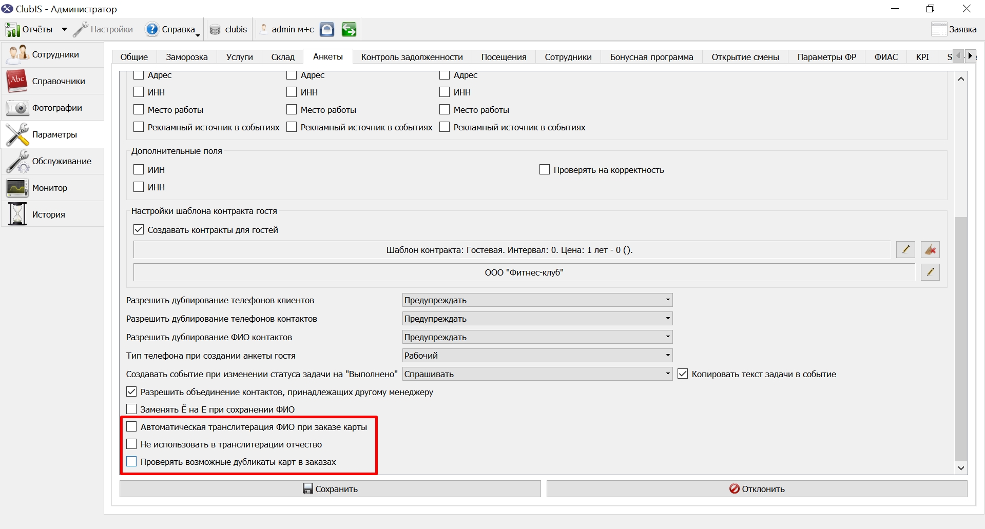Click the pencil icon beside Шаблон контракта
The width and height of the screenshot is (985, 529).
[905, 250]
